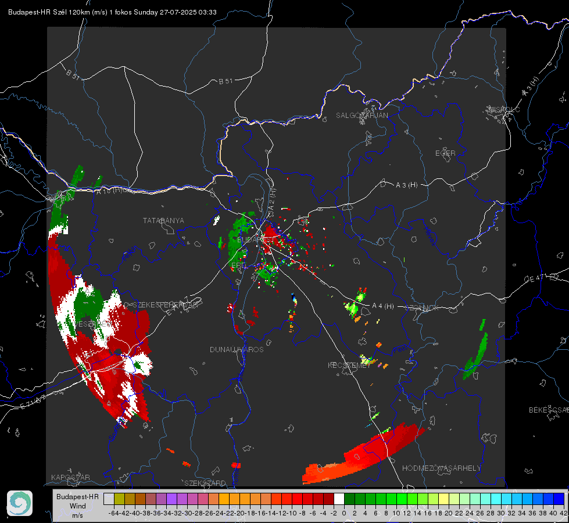The image size is (569, 523).
Task: Click the A 2 (H) road label
Action: [272, 200]
